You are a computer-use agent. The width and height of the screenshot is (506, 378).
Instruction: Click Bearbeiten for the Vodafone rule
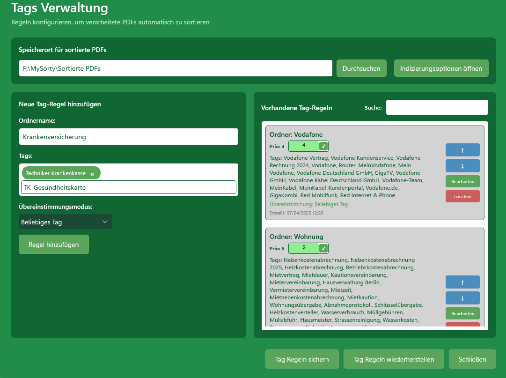coord(462,181)
